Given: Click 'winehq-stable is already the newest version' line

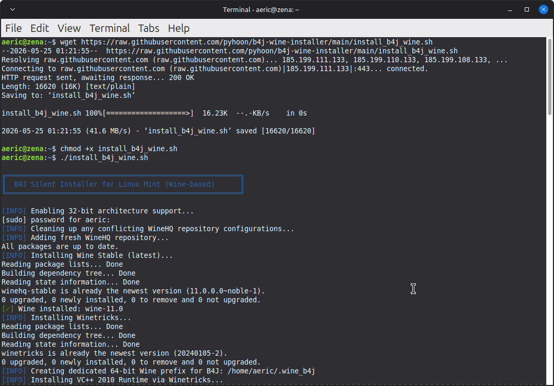Looking at the screenshot, I should tap(133, 291).
